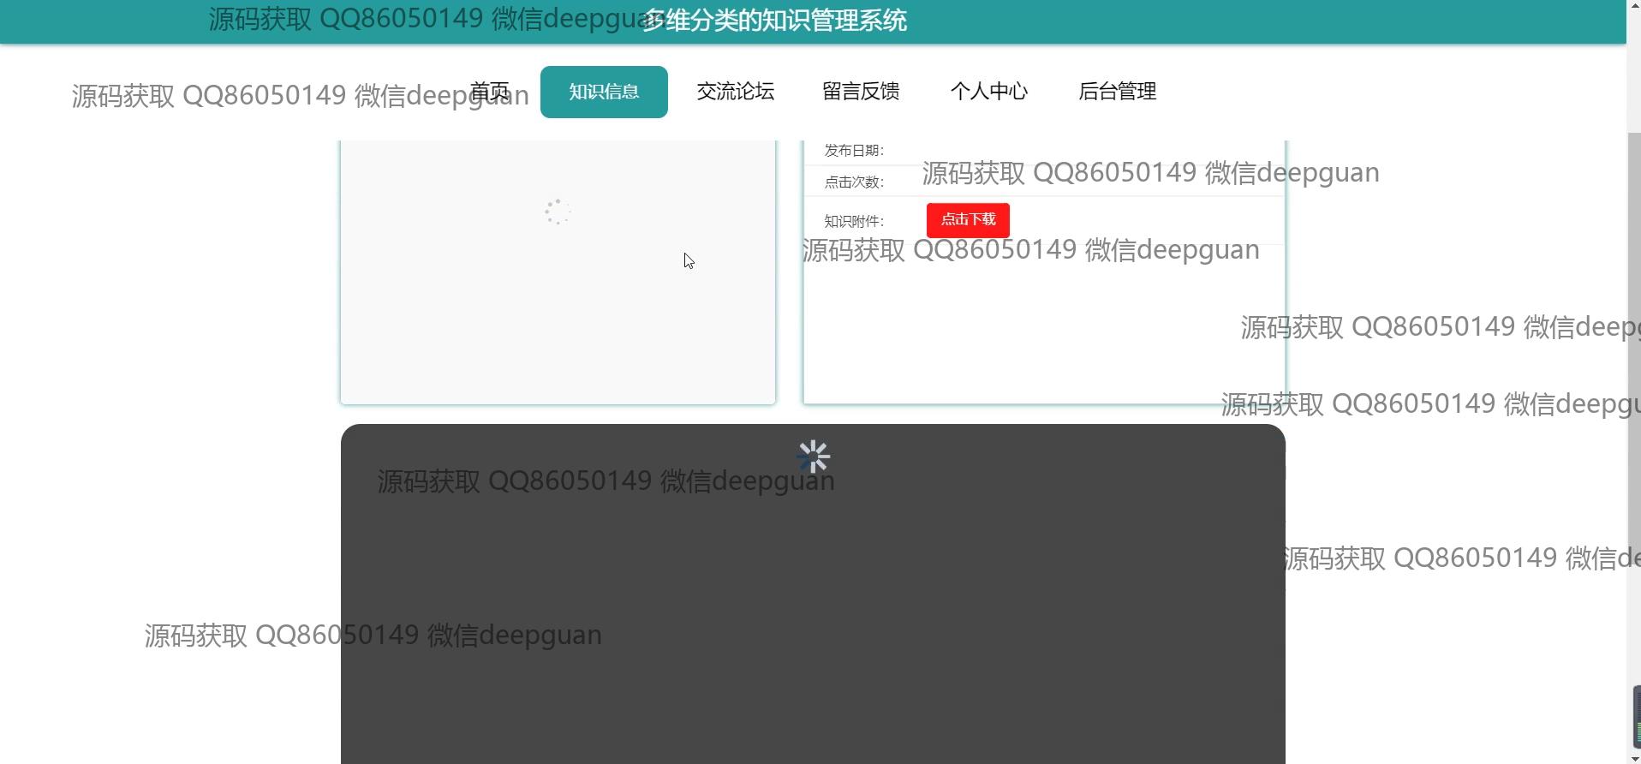The image size is (1641, 764).
Task: Open 个人中心 page
Action: (989, 92)
